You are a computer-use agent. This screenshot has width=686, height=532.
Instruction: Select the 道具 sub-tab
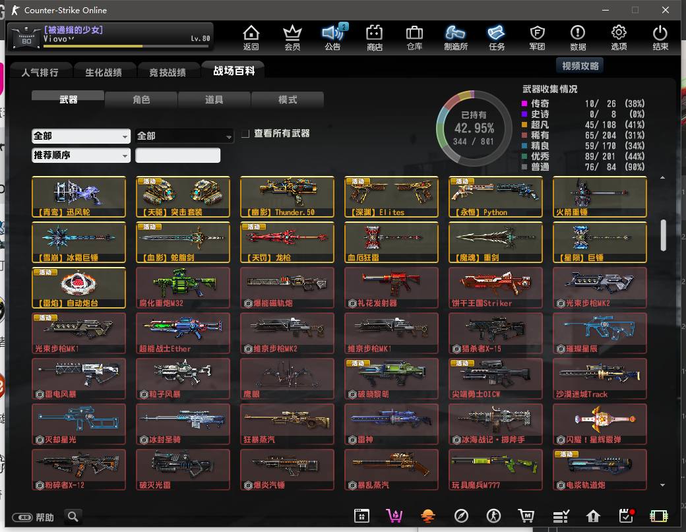click(214, 100)
